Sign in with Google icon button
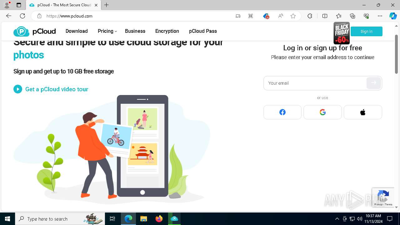Screen dimensions: 400x225 coord(322,112)
